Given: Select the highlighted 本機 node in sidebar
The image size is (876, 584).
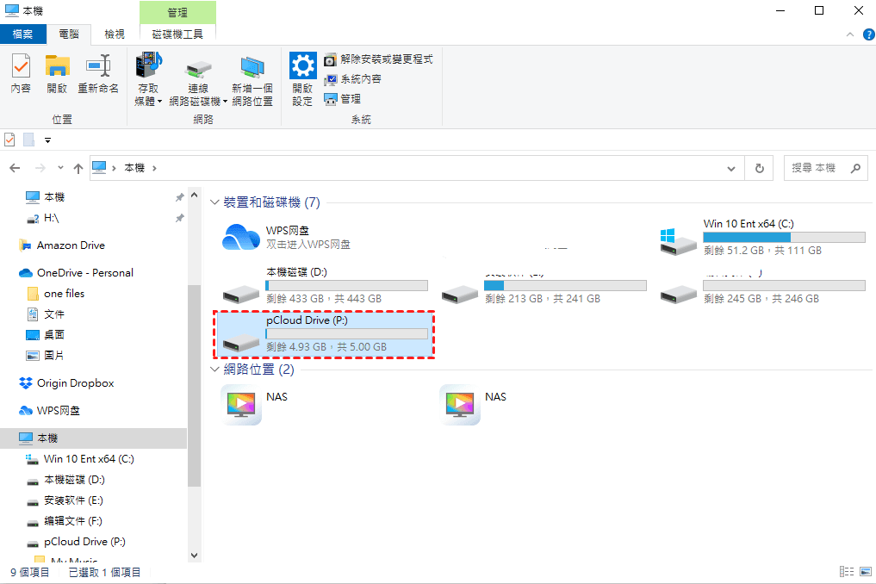Looking at the screenshot, I should coord(94,438).
